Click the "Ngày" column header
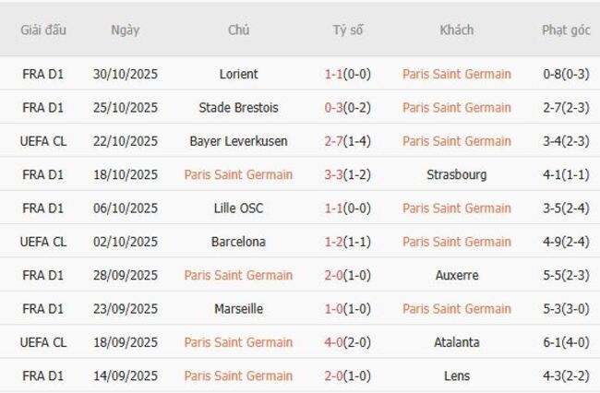The image size is (600, 393). [x=125, y=30]
